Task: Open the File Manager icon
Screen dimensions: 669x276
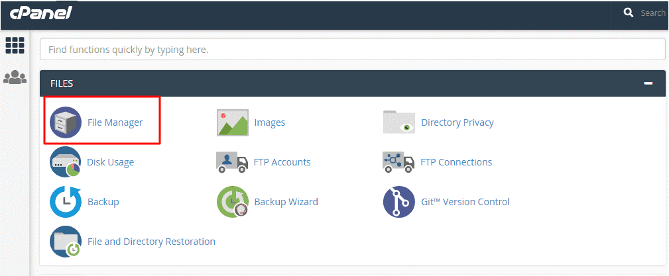Action: coord(66,122)
